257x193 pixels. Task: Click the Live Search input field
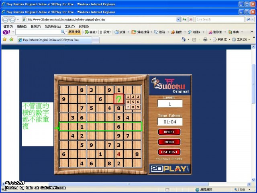220,19
